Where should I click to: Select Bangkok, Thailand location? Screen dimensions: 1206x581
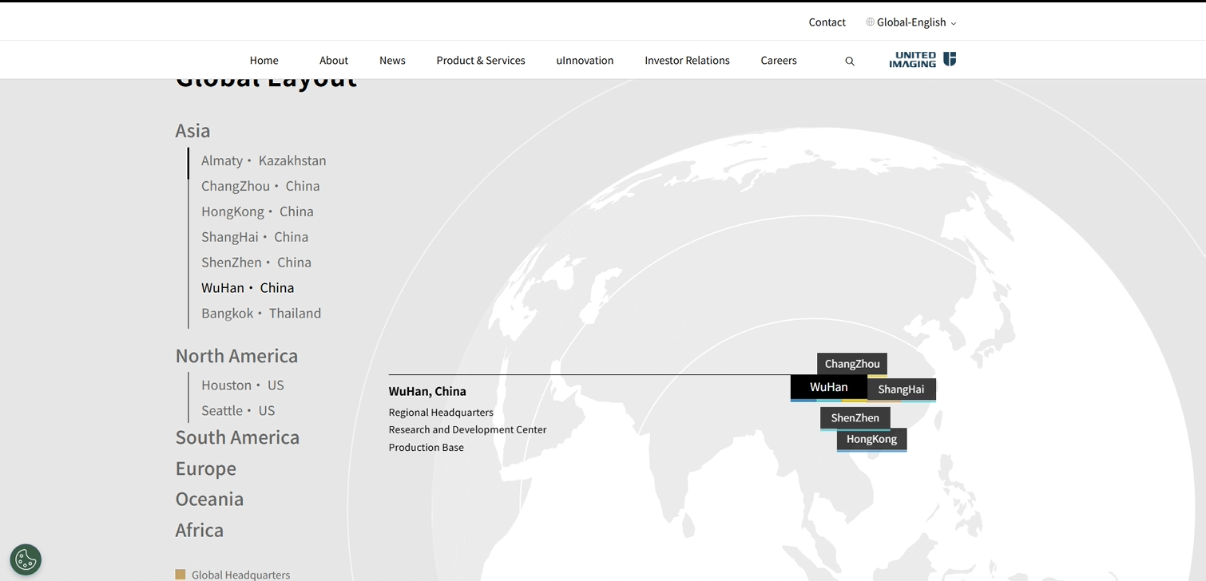coord(261,313)
